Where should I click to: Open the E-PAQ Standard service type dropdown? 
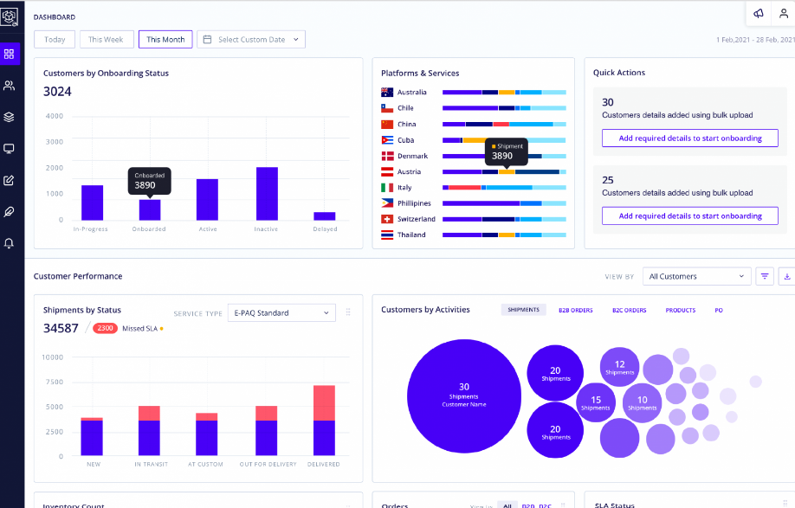pyautogui.click(x=281, y=312)
